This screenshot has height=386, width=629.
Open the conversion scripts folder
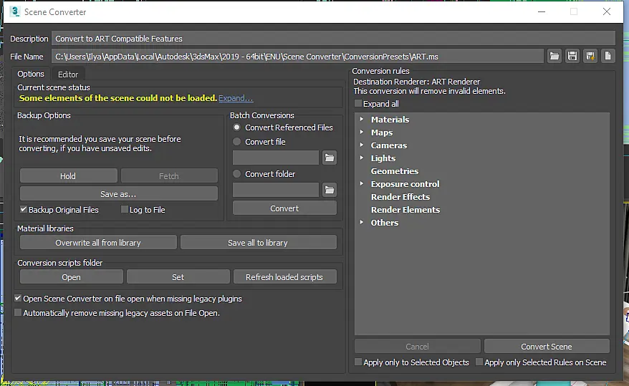point(71,277)
